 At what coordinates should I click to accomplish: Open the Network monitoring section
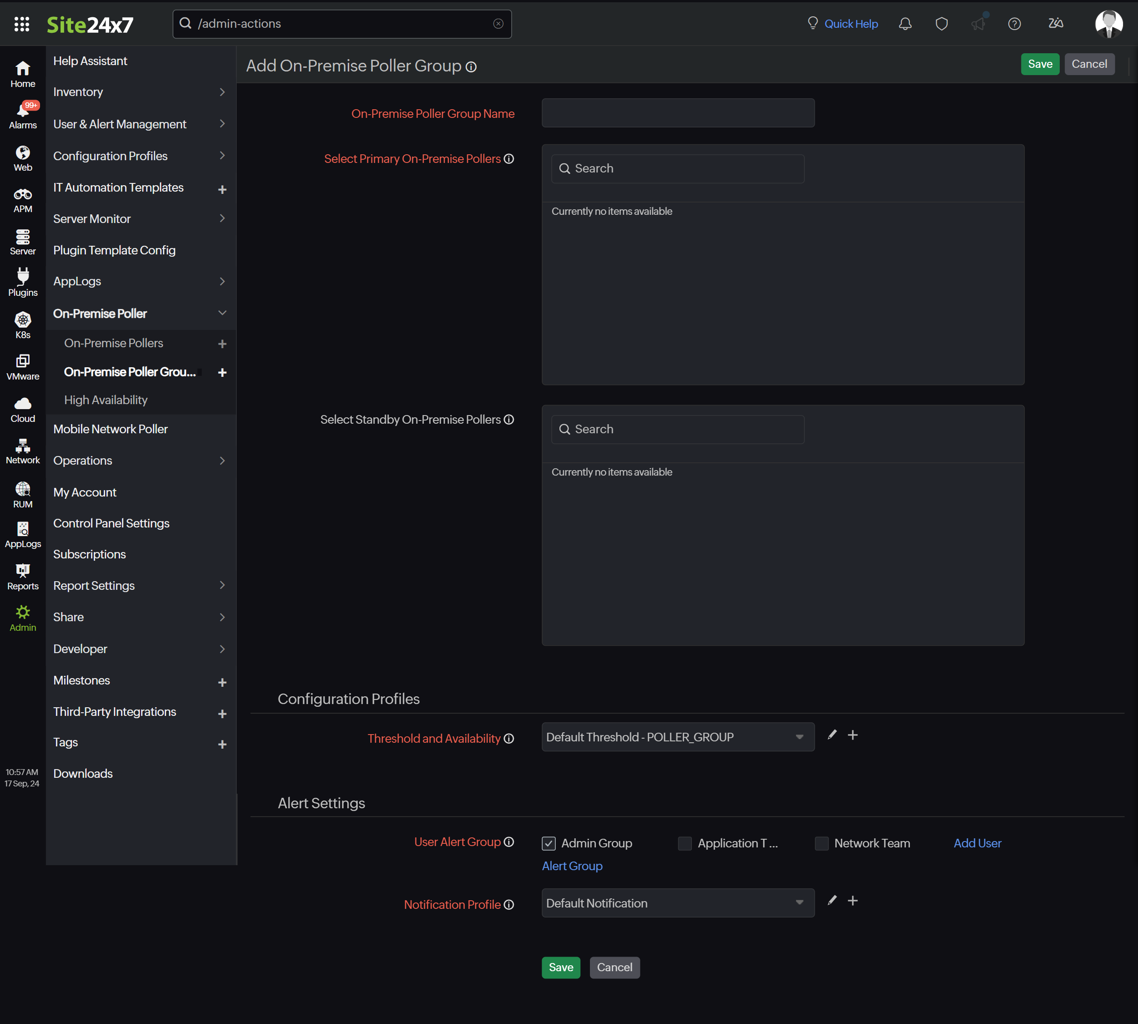[x=22, y=451]
